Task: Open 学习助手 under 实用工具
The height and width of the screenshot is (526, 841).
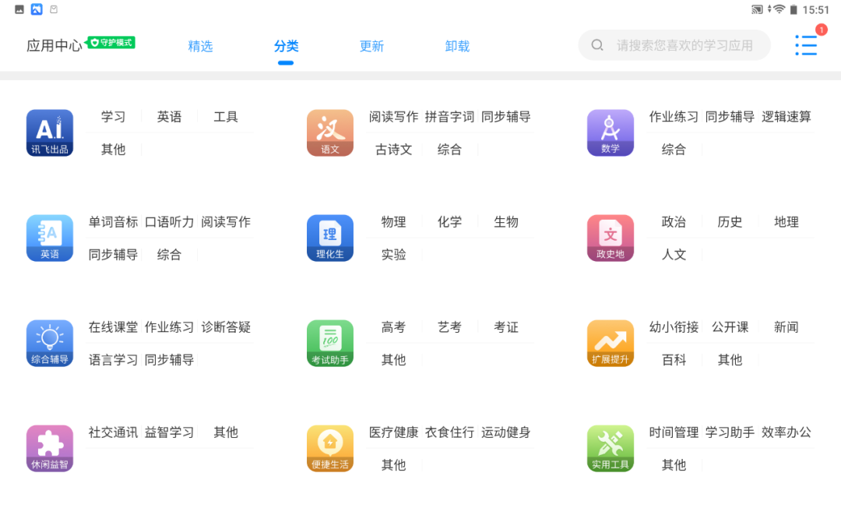Action: coord(730,432)
